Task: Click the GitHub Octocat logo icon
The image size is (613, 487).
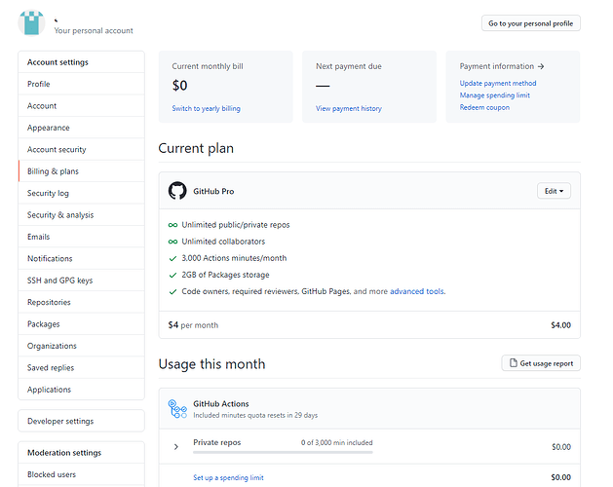Action: coord(177,191)
